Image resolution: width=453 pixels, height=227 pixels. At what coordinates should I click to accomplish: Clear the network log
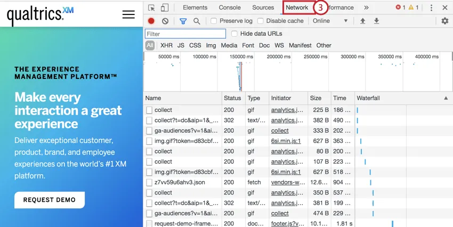pos(165,21)
